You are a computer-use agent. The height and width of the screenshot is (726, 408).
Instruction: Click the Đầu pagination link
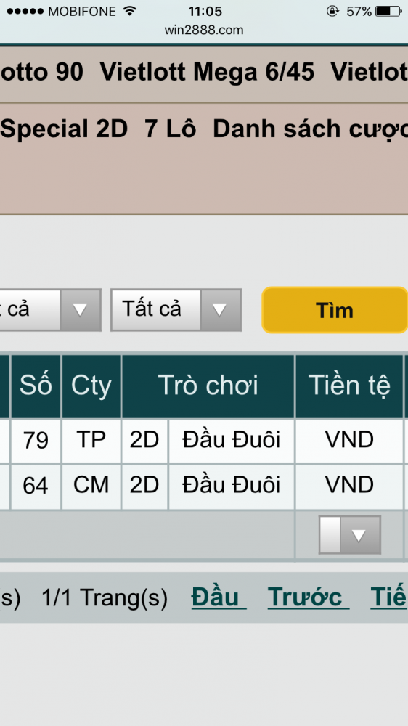[x=219, y=597]
